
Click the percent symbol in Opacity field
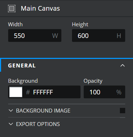[x=119, y=92]
